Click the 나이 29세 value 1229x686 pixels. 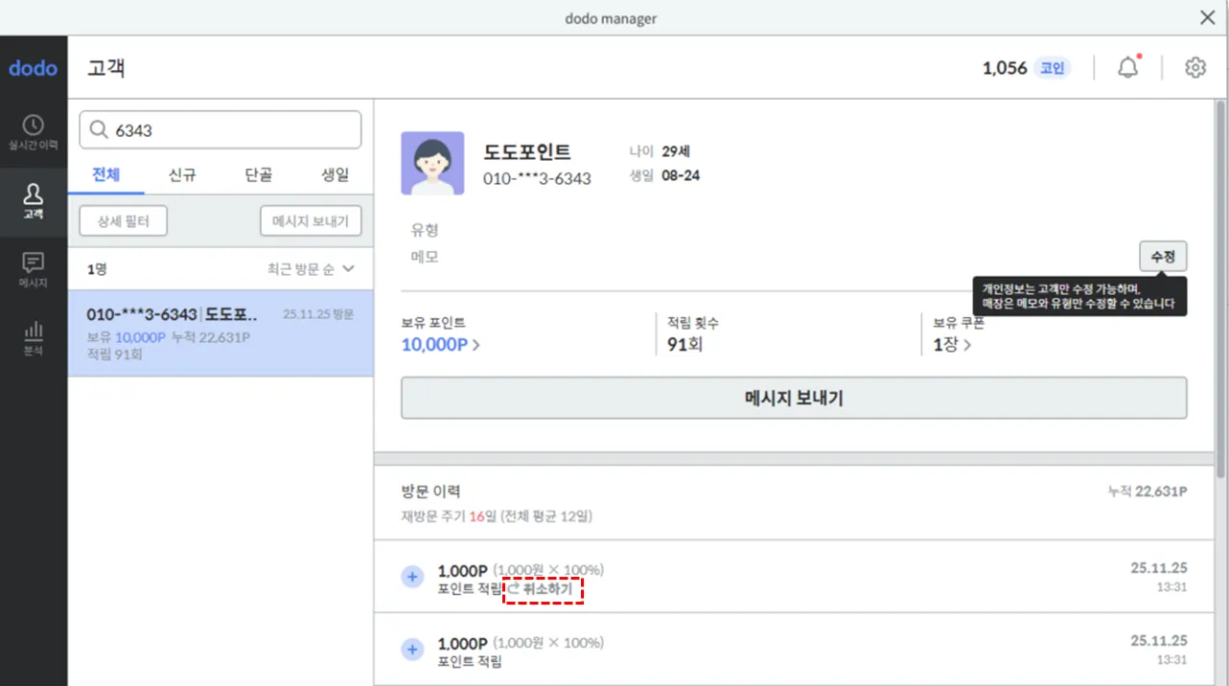coord(676,151)
